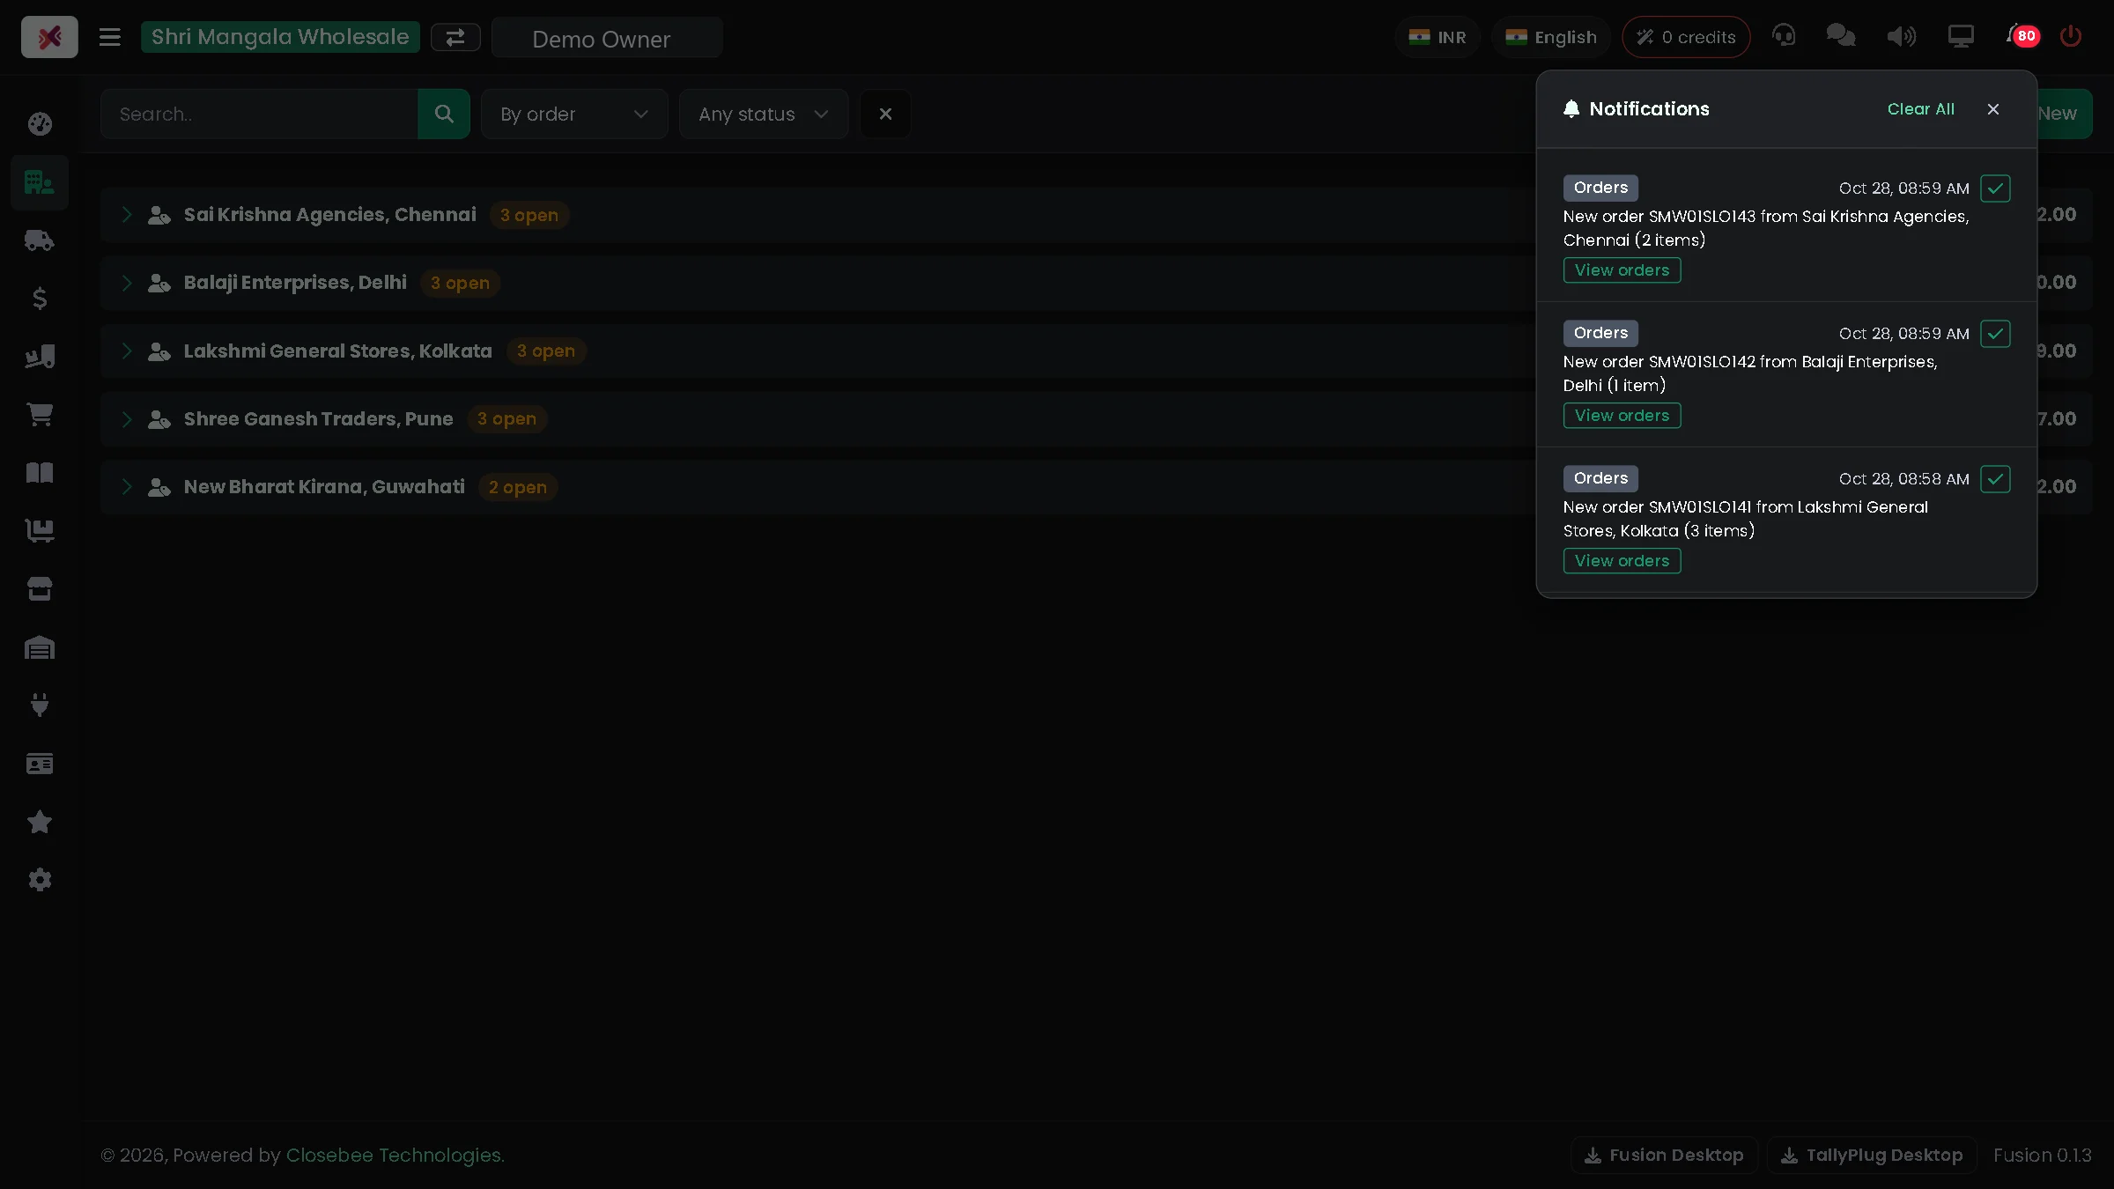
Task: Download TallyPlug Desktop
Action: click(1872, 1155)
